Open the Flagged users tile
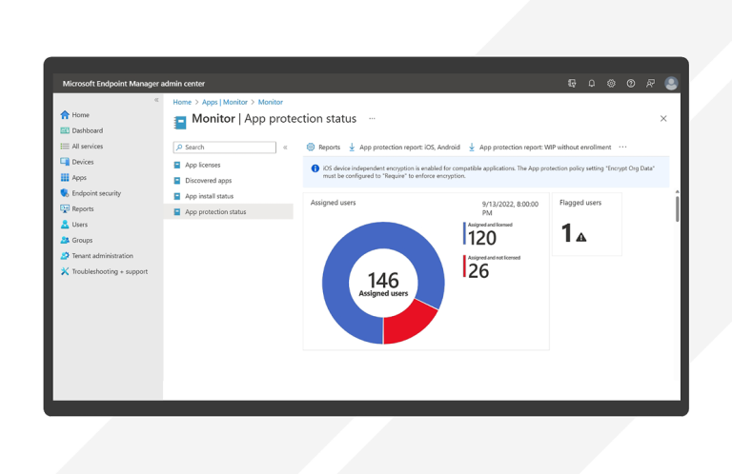The image size is (732, 474). pyautogui.click(x=587, y=225)
